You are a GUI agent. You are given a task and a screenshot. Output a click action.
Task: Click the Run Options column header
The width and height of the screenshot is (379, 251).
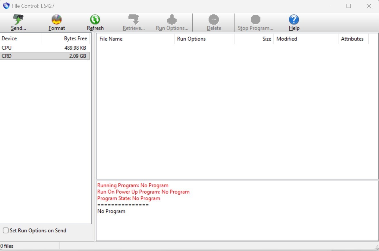(204, 39)
